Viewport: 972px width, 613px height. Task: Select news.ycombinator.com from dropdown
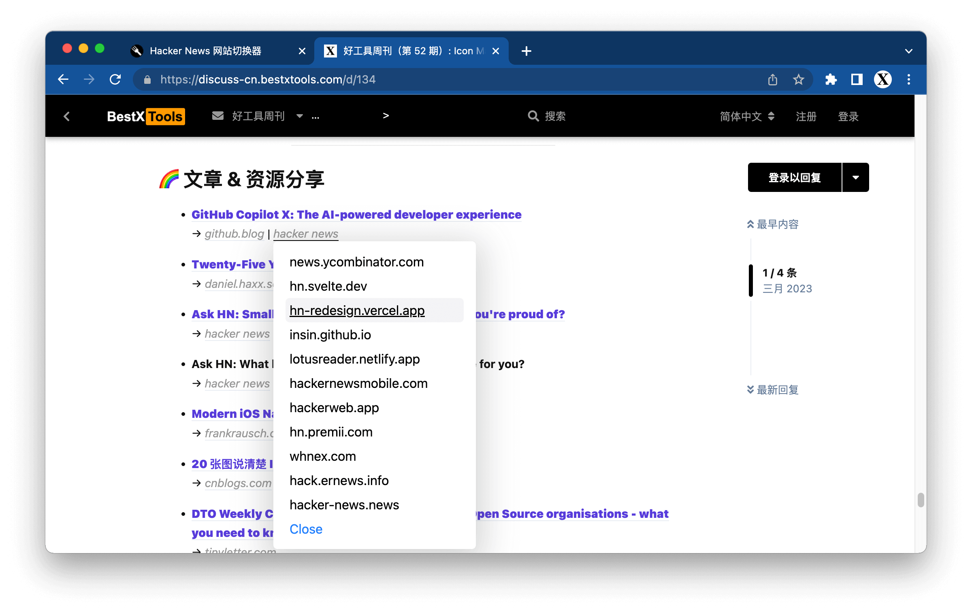pos(356,262)
